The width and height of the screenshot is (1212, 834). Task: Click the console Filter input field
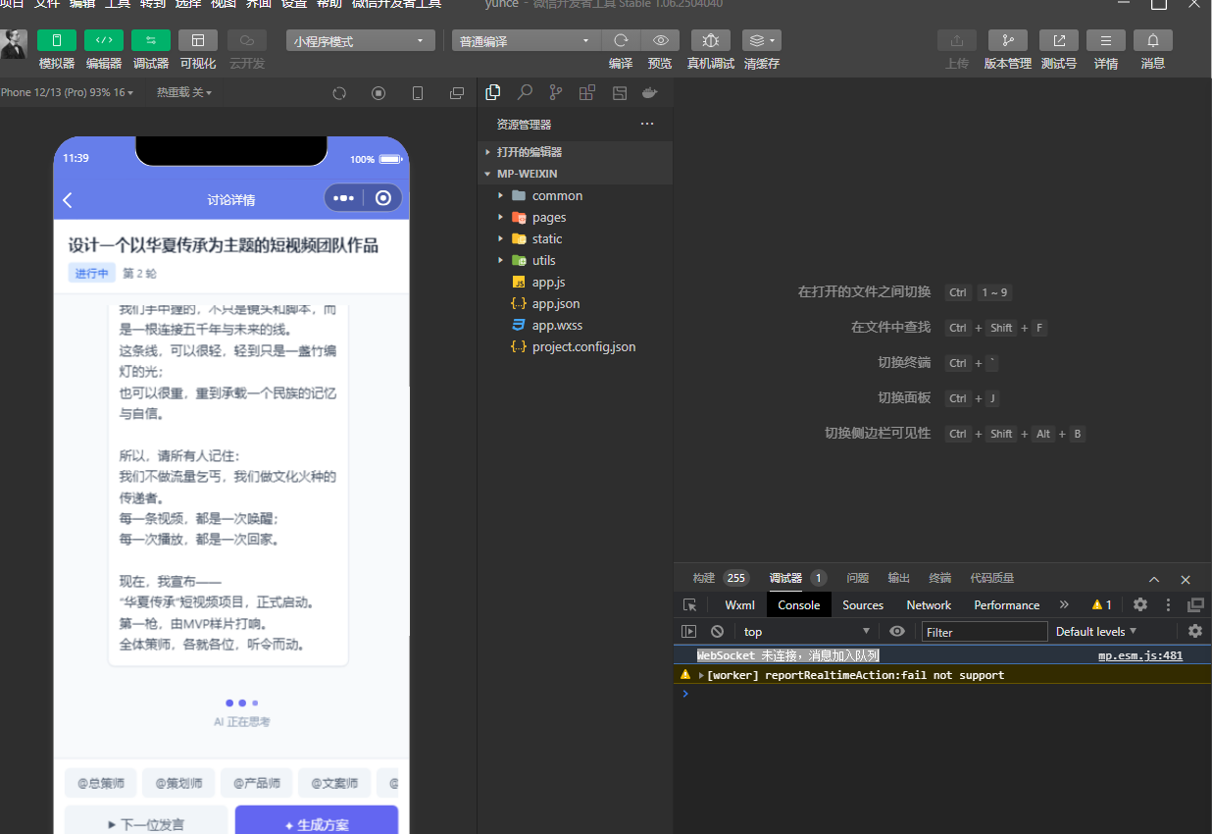(985, 632)
